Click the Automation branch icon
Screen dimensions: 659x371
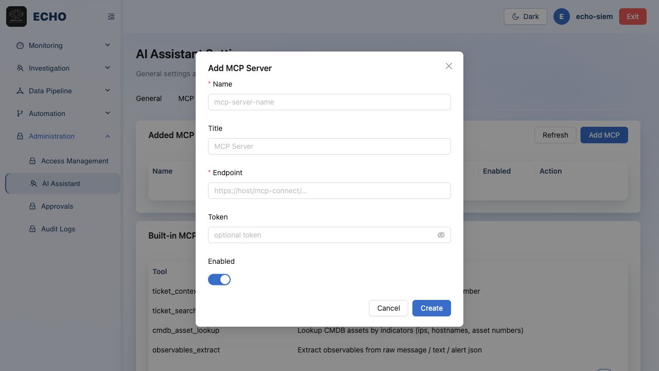click(x=20, y=113)
